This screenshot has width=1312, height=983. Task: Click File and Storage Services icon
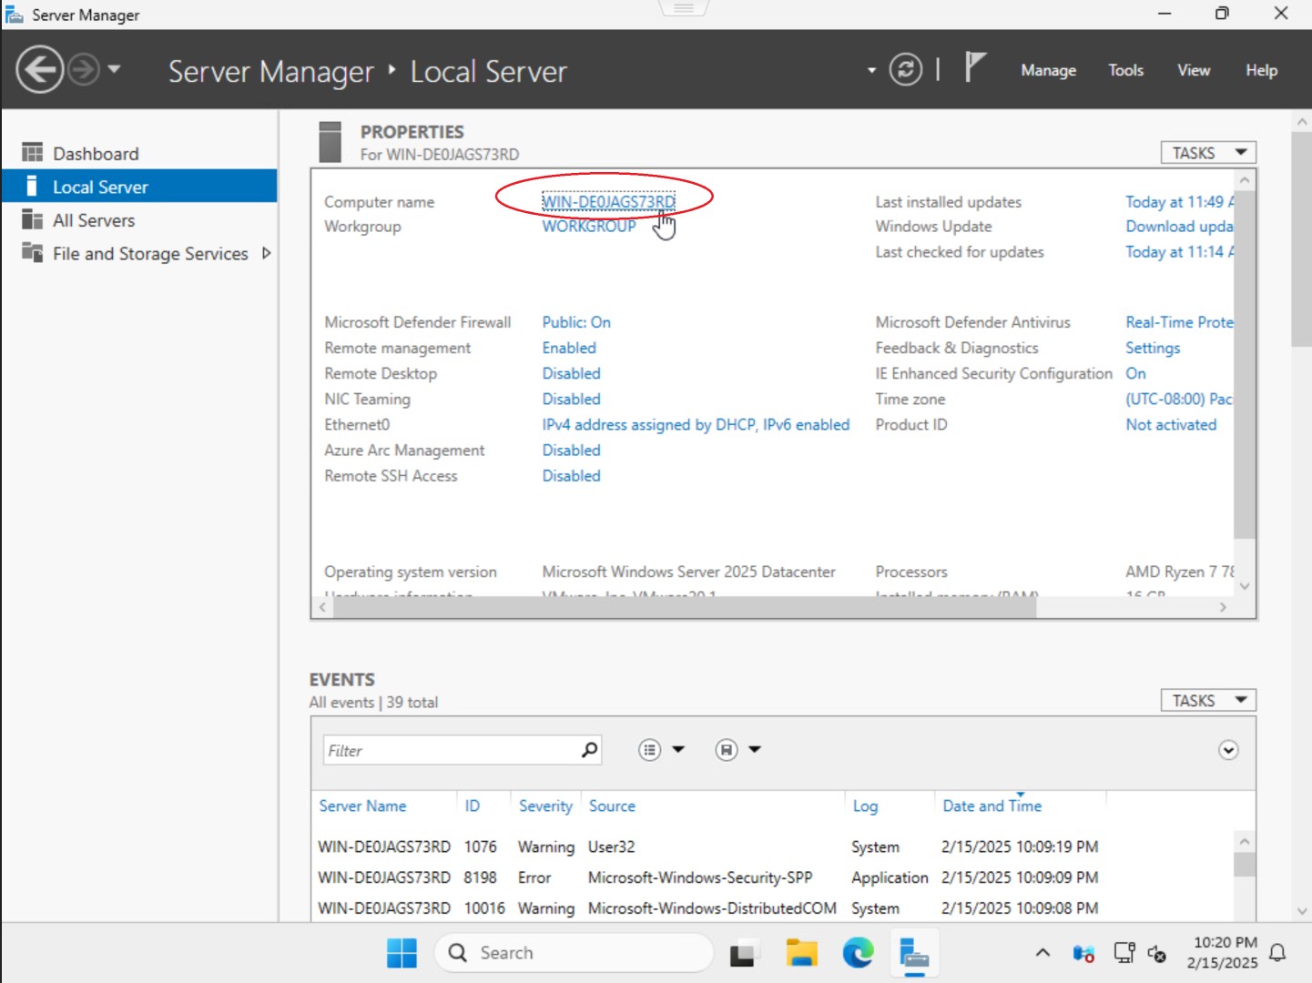(x=33, y=253)
